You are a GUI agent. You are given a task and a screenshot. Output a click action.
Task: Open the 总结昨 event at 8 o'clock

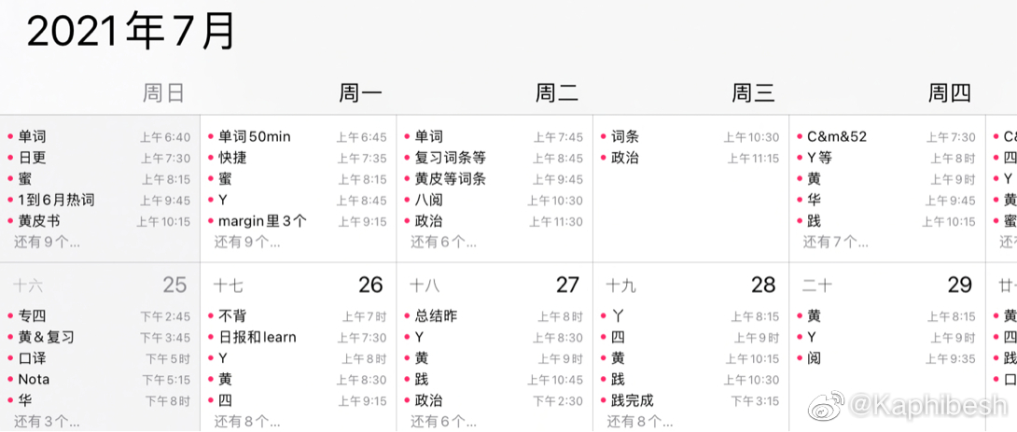[436, 316]
